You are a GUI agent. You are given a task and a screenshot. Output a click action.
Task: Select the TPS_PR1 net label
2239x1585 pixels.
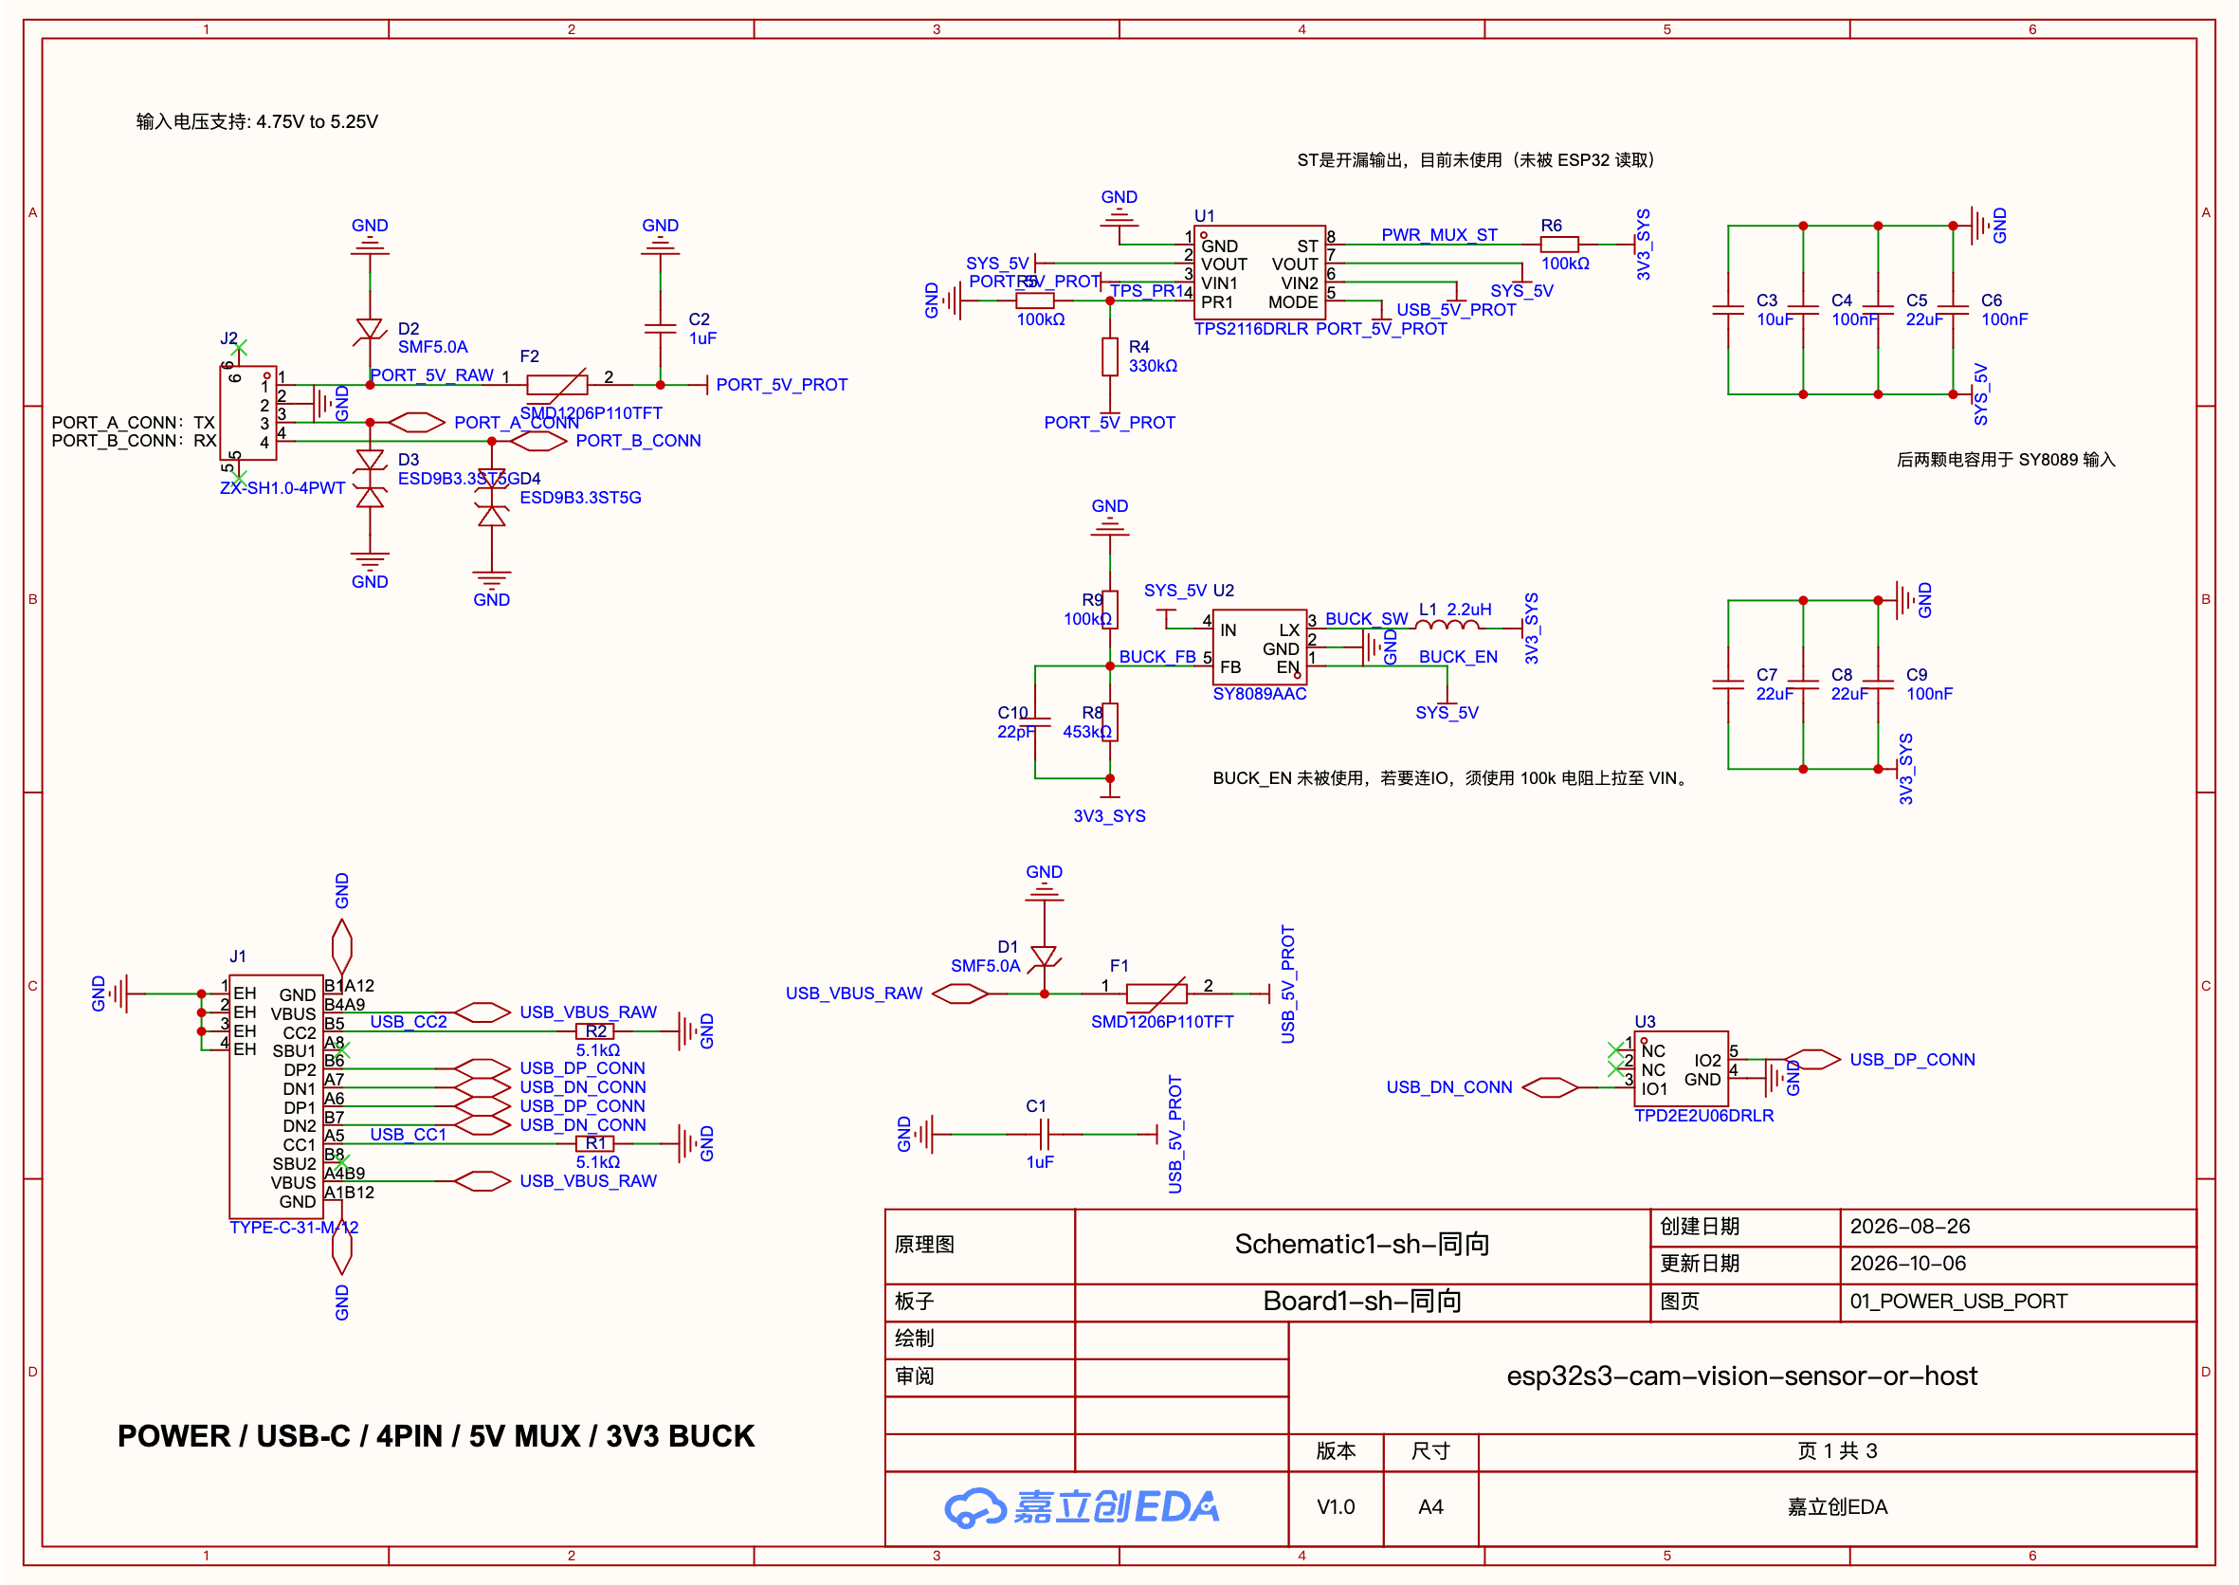(x=1146, y=291)
